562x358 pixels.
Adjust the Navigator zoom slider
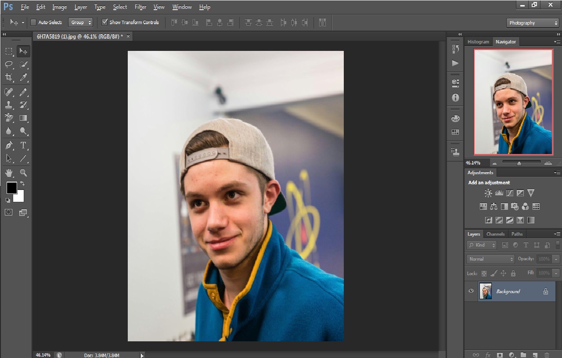(x=519, y=163)
